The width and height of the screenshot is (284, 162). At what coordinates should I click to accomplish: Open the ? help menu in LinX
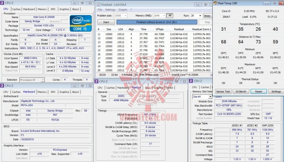point(131,9)
